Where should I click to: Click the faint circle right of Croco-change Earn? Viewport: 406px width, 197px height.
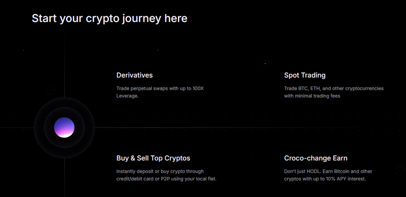(399, 171)
